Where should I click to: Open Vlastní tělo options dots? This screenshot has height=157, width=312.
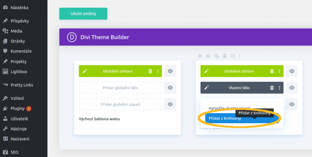click(x=280, y=88)
